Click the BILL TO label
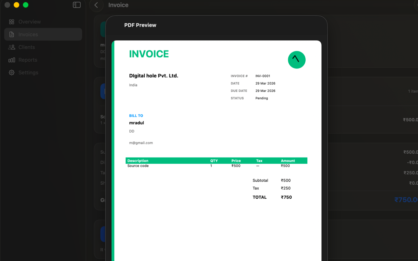Screen dimensions: 418x261 point(136,116)
